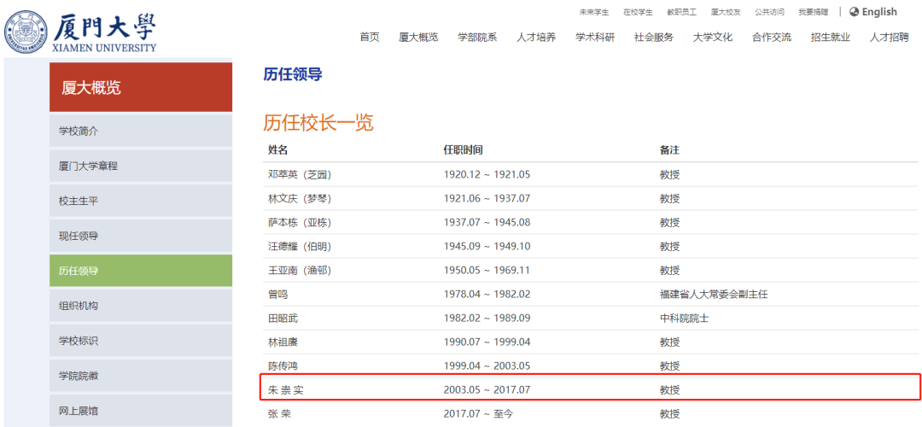Select the highlighted 历任领导 sidebar item

(x=141, y=271)
